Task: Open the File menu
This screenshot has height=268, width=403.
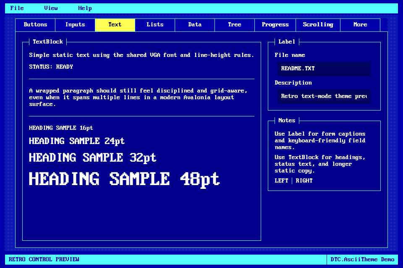Action: (x=17, y=8)
